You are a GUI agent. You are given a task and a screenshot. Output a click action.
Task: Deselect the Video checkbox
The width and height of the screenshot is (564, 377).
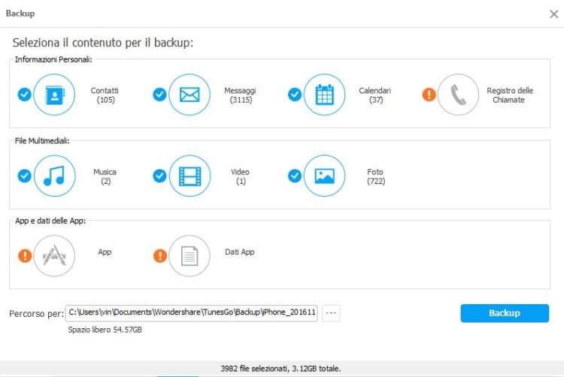(x=159, y=176)
